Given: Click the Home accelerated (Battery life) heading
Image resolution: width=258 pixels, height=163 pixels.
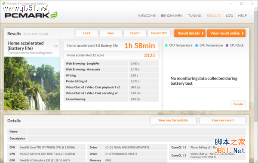Looking at the screenshot, I should [25, 46].
